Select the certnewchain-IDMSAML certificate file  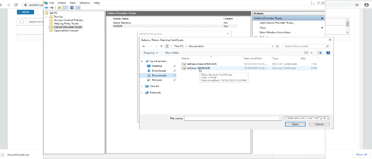point(201,64)
